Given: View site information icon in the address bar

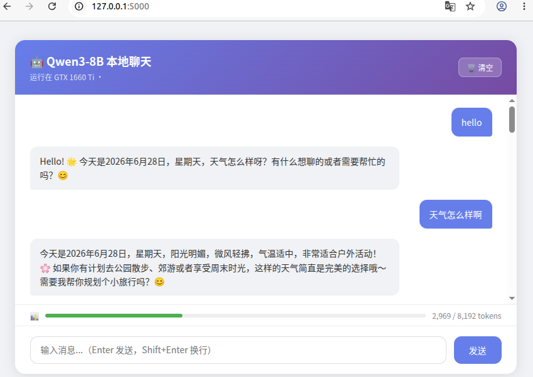Looking at the screenshot, I should 79,6.
